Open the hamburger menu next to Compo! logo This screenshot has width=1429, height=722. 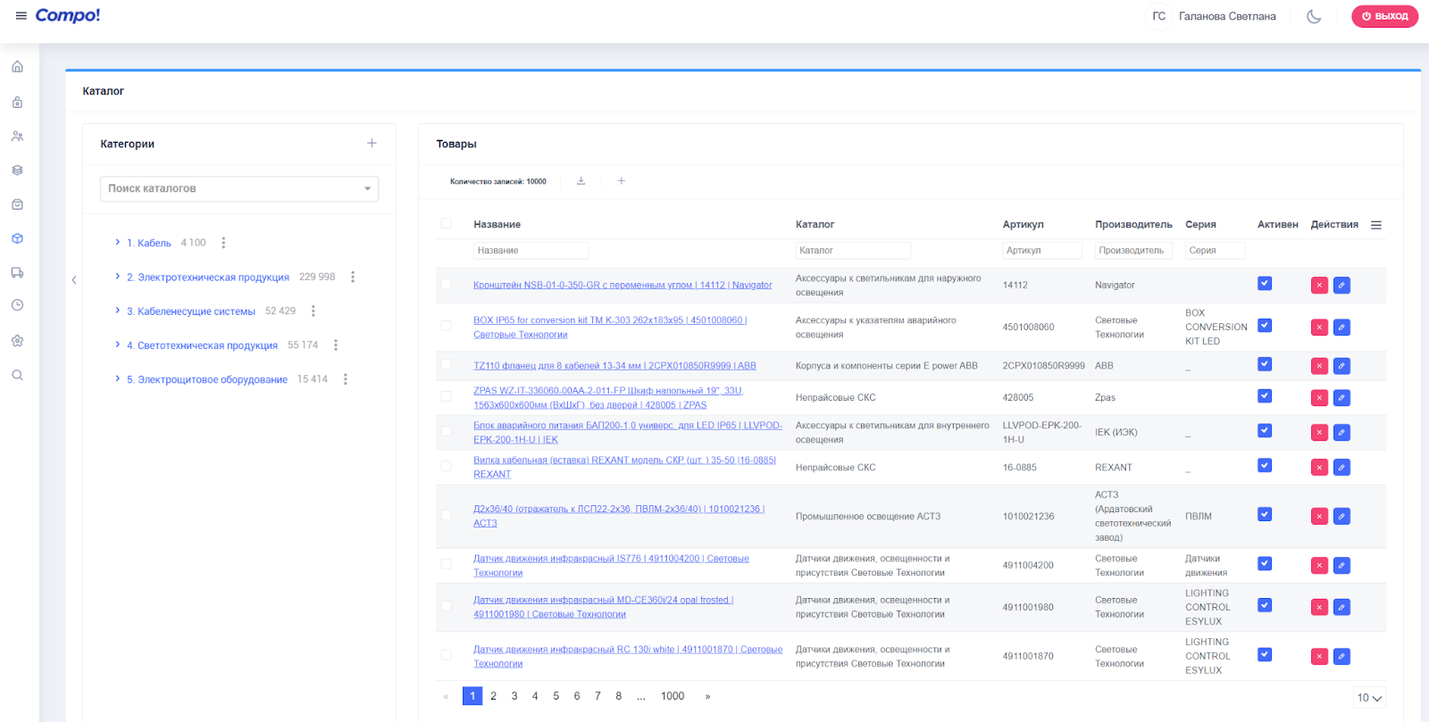coord(21,16)
